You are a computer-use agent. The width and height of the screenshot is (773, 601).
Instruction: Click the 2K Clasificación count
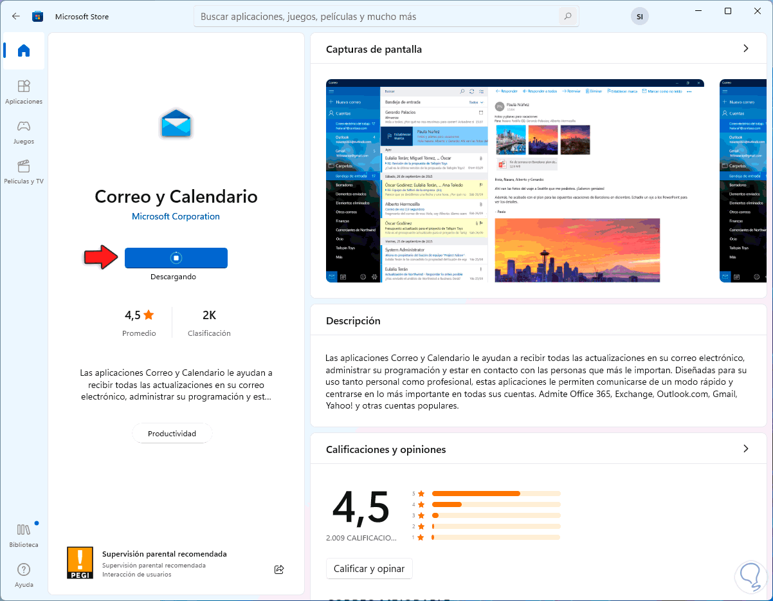(209, 323)
